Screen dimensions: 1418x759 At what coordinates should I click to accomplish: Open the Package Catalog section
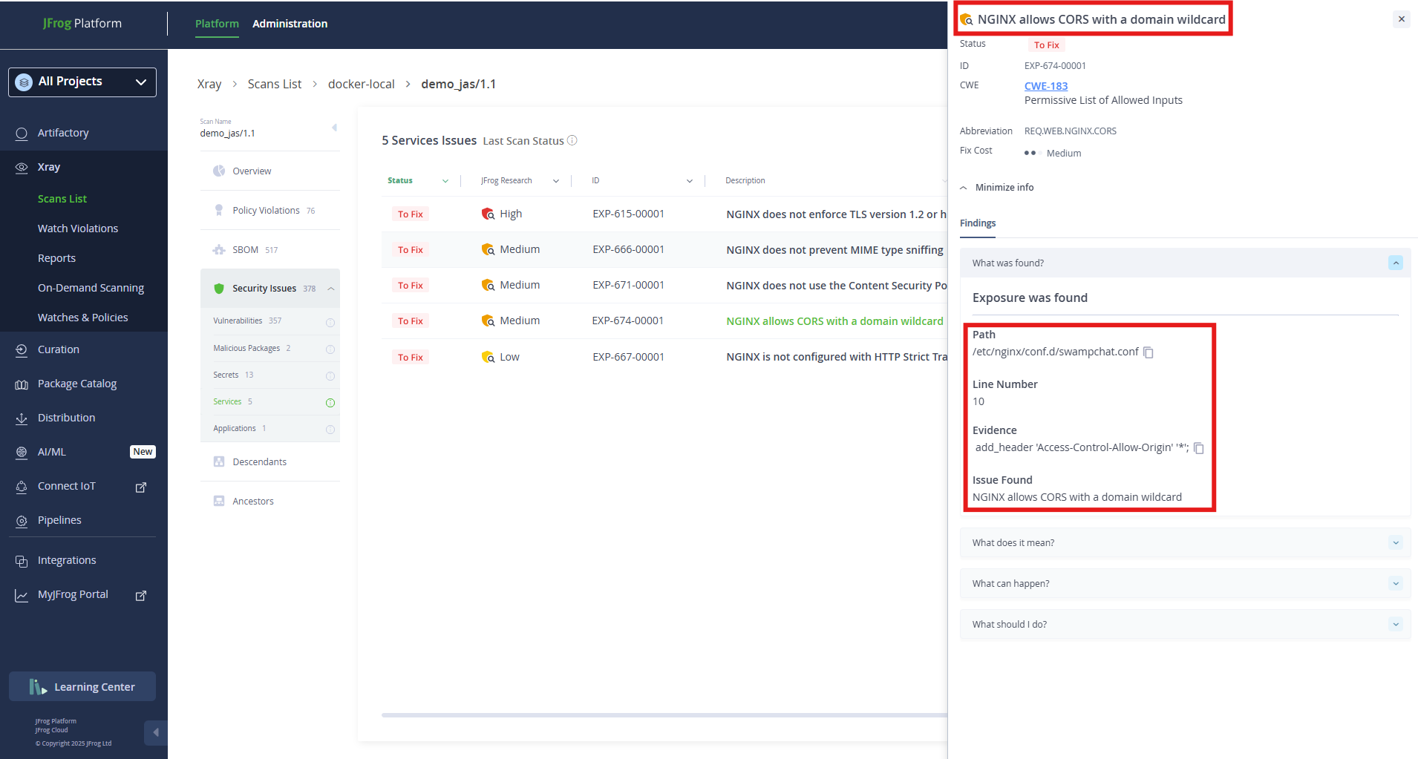[x=76, y=383]
